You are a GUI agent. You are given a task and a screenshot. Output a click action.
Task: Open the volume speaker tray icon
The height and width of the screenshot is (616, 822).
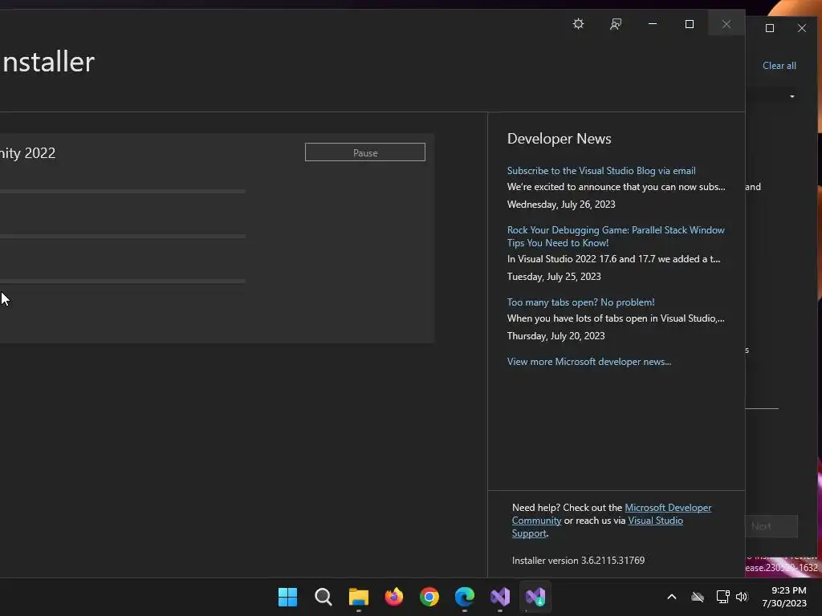[x=742, y=597]
